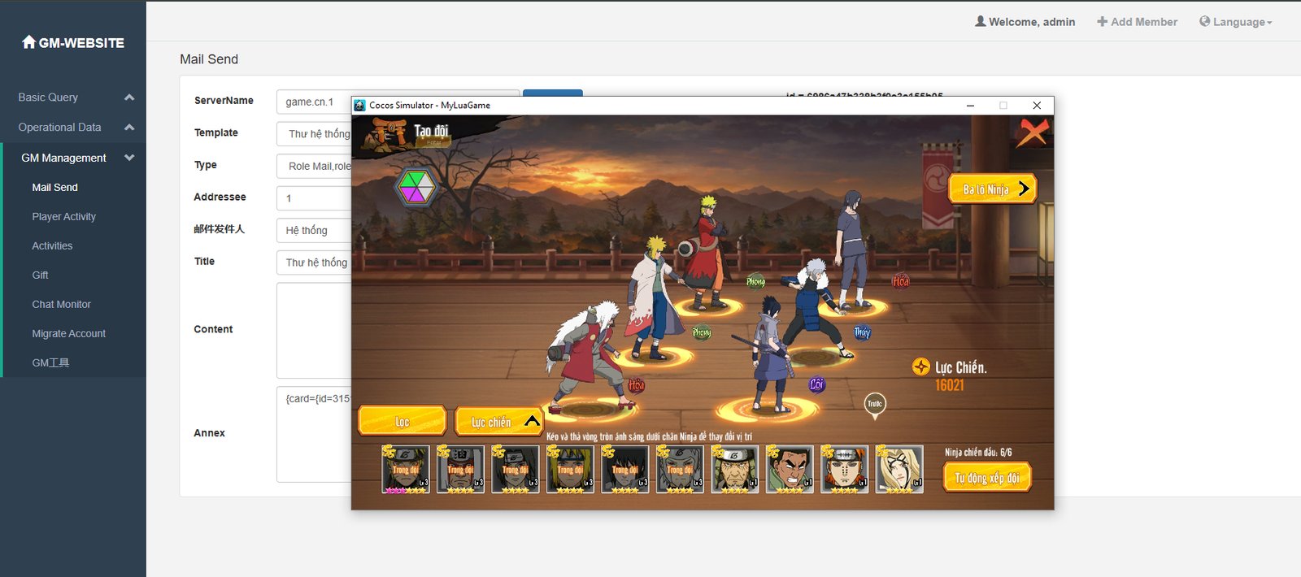Viewport: 1301px width, 577px height.
Task: Select the first ninja portrait in roster
Action: [x=406, y=469]
